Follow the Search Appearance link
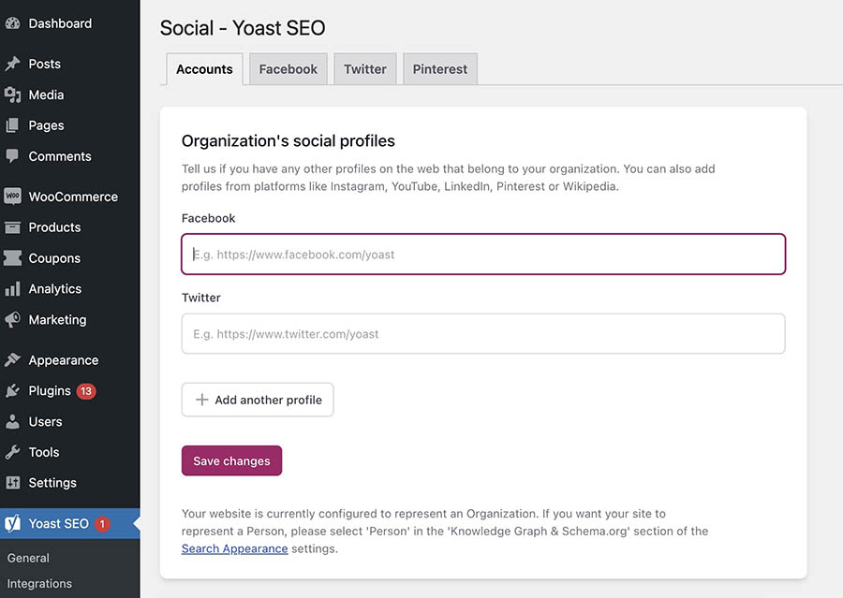This screenshot has height=598, width=843. [234, 548]
